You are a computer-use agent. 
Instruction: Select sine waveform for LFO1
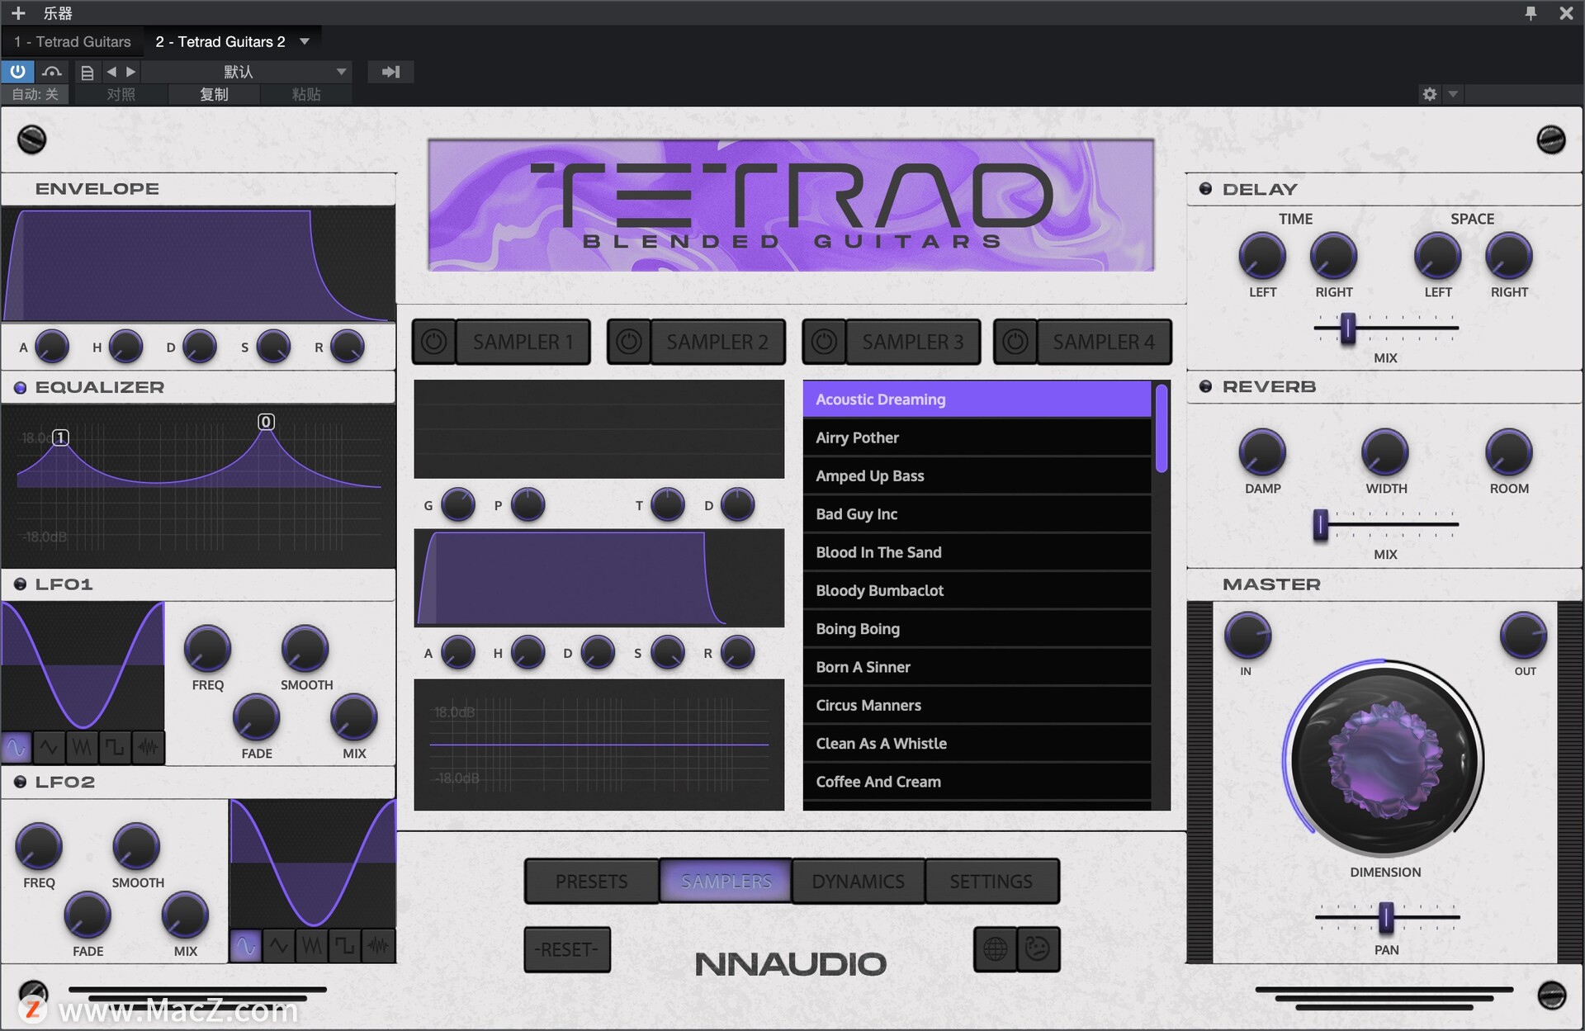(17, 748)
